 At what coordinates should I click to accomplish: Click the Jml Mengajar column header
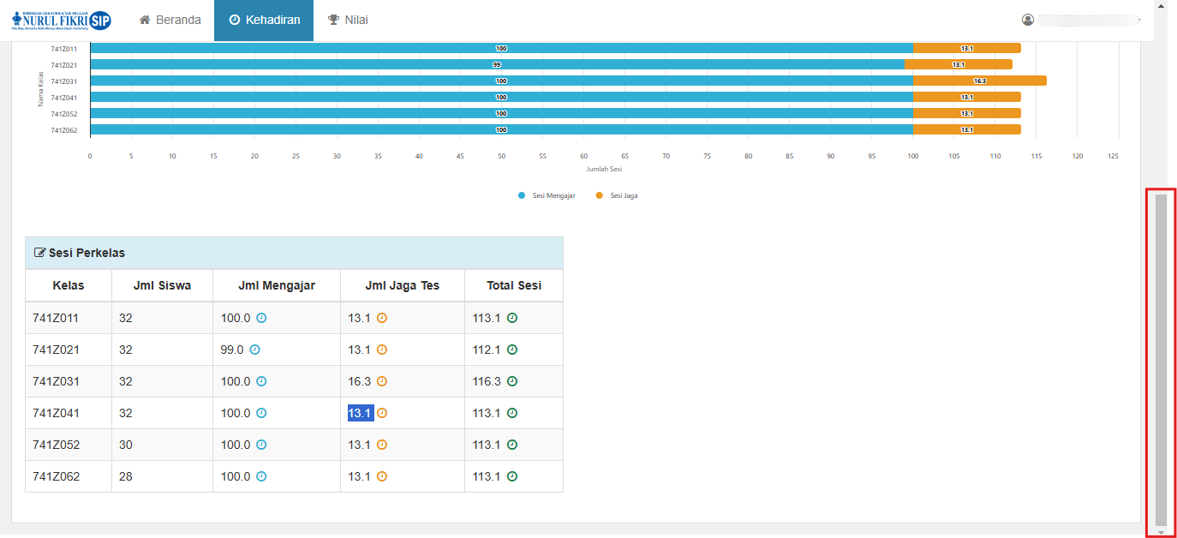276,285
